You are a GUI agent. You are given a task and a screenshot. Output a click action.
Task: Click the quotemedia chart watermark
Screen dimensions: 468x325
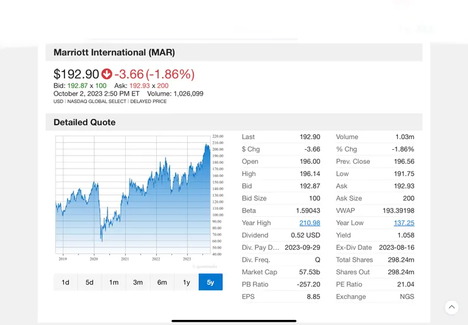click(205, 266)
